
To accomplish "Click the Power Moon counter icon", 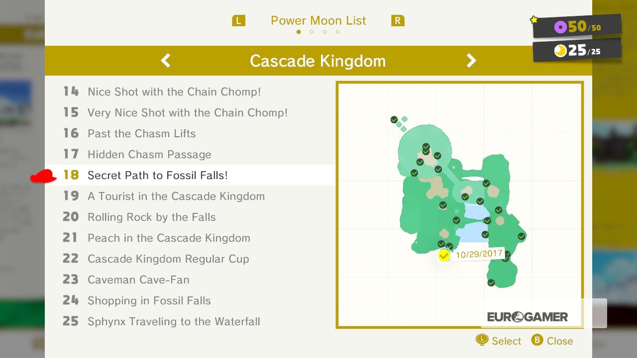I will click(x=560, y=51).
